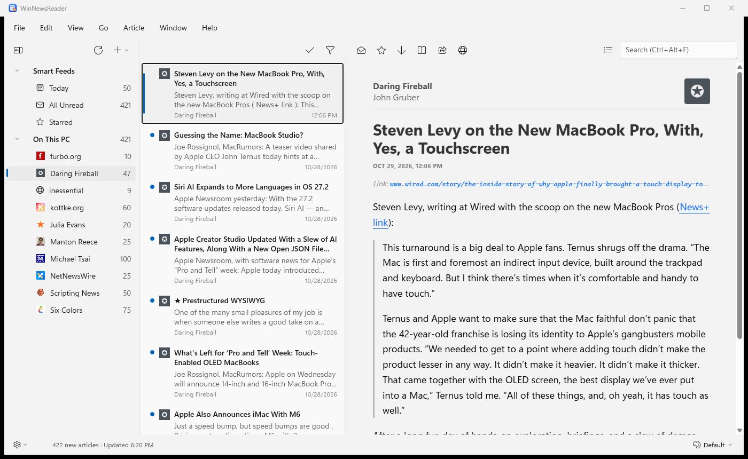This screenshot has width=748, height=459.
Task: Toggle article read status envelope icon
Action: point(361,50)
